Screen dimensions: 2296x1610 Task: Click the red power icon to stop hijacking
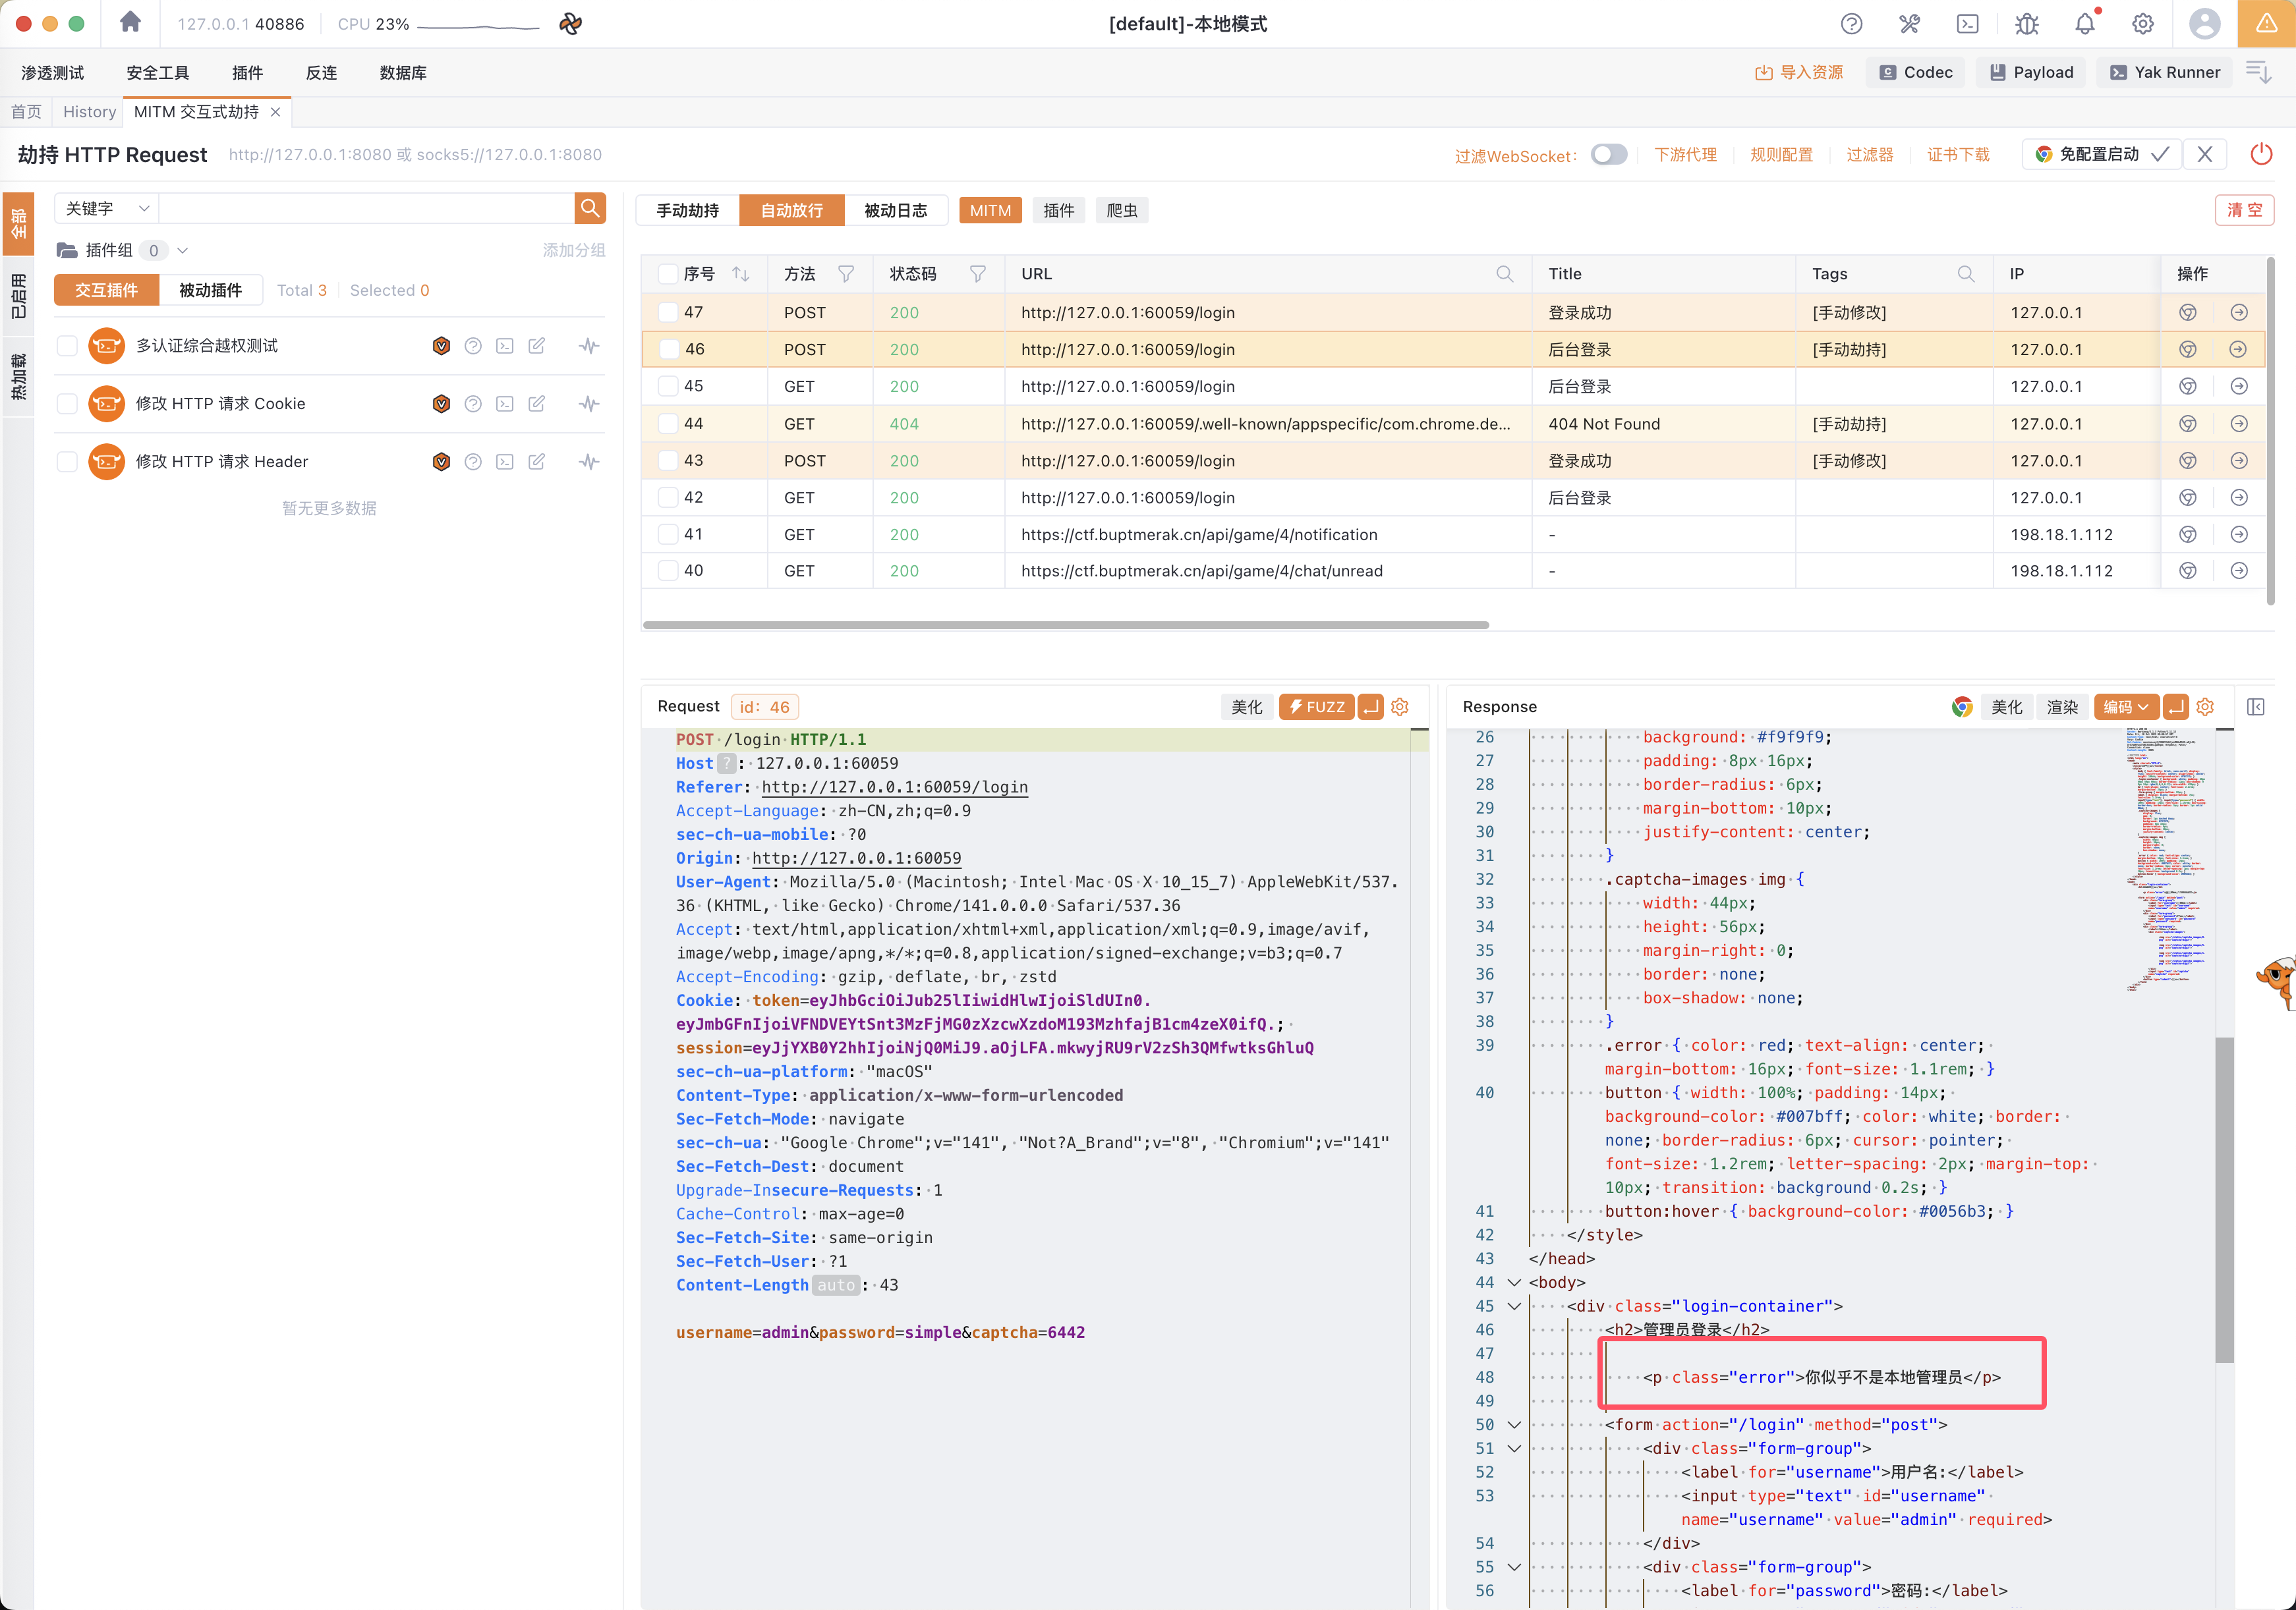(2261, 154)
